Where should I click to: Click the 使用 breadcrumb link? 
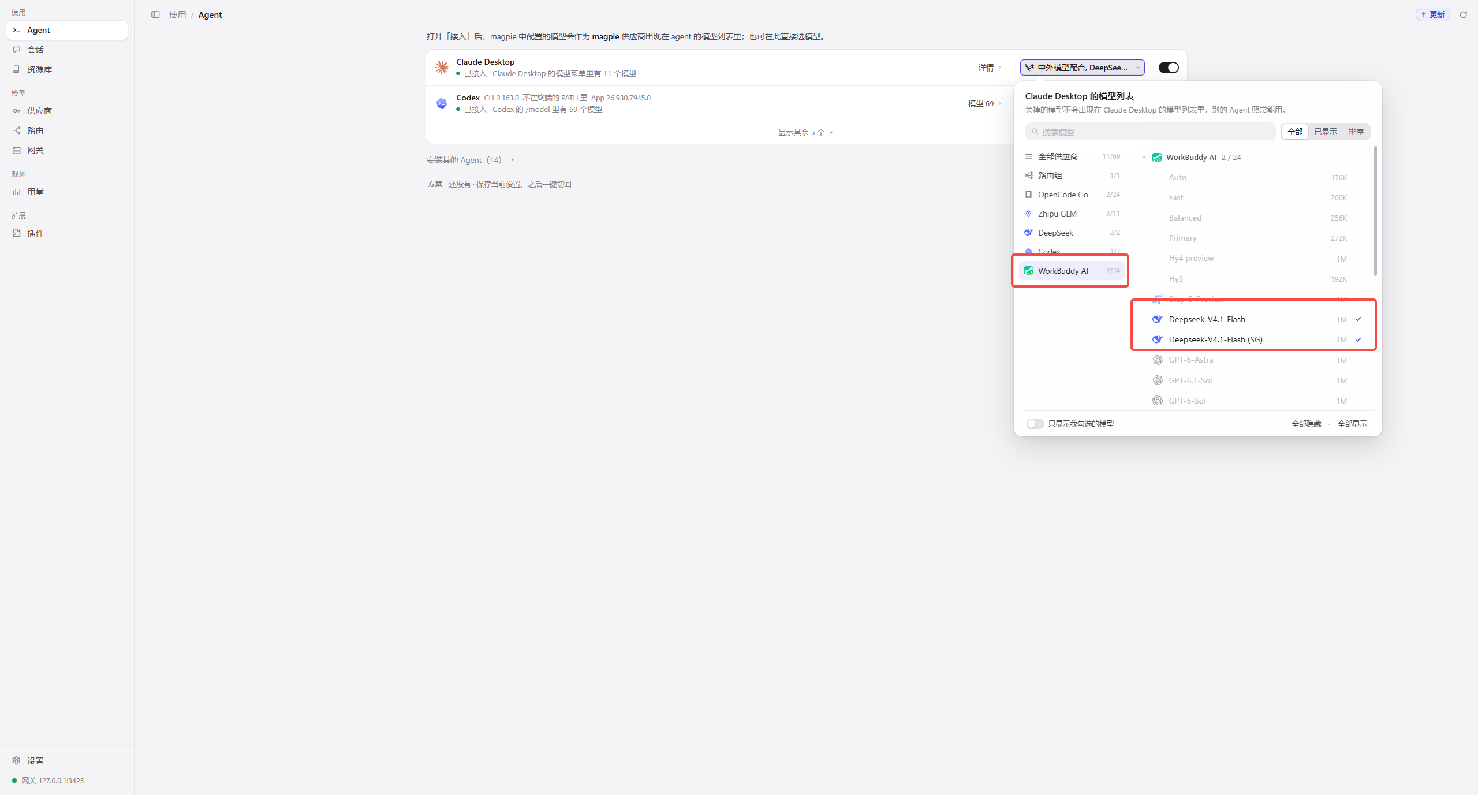[177, 15]
